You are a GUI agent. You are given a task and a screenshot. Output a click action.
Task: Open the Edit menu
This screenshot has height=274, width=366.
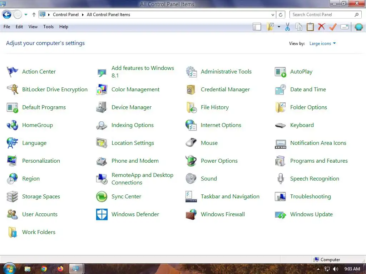pyautogui.click(x=19, y=27)
